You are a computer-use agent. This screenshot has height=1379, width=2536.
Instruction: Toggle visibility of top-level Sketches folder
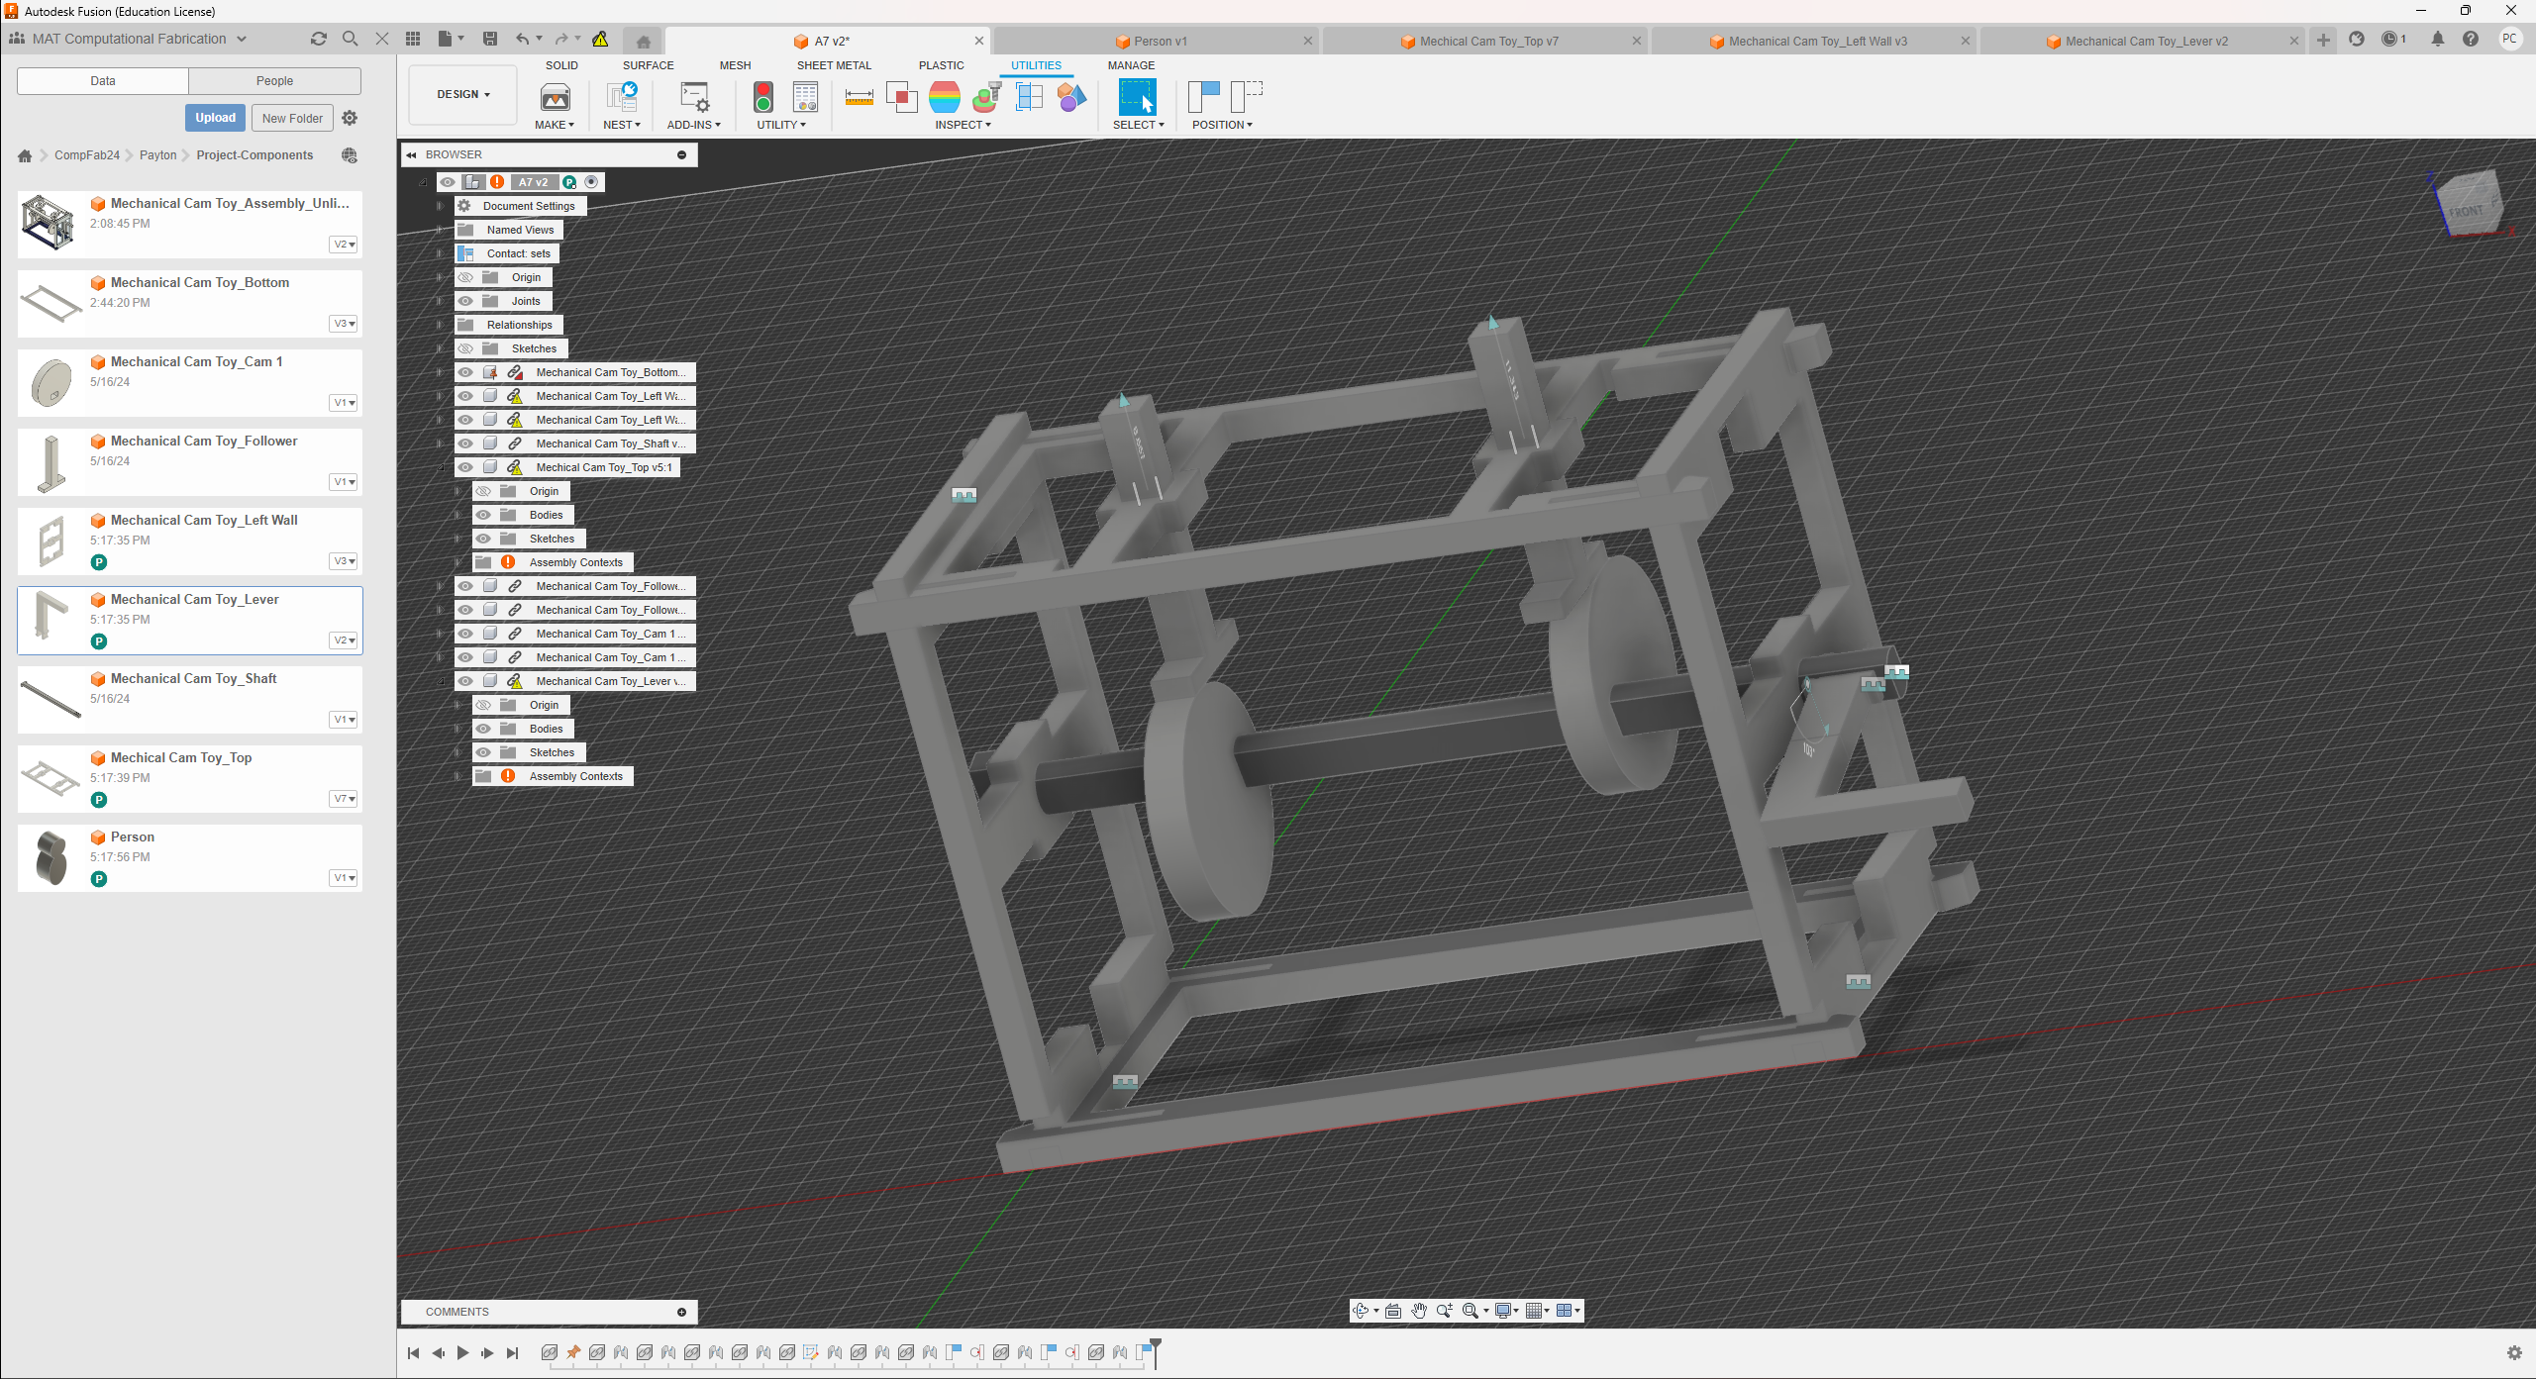465,348
